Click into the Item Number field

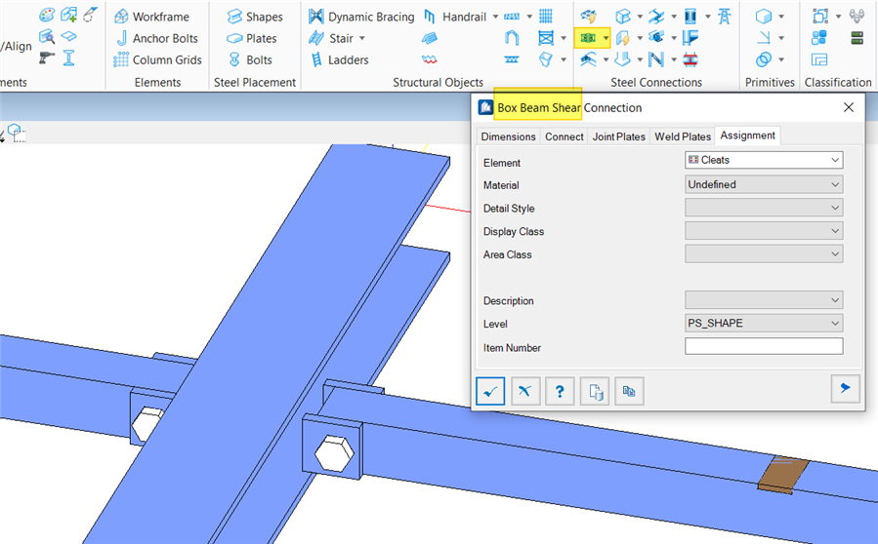click(764, 346)
